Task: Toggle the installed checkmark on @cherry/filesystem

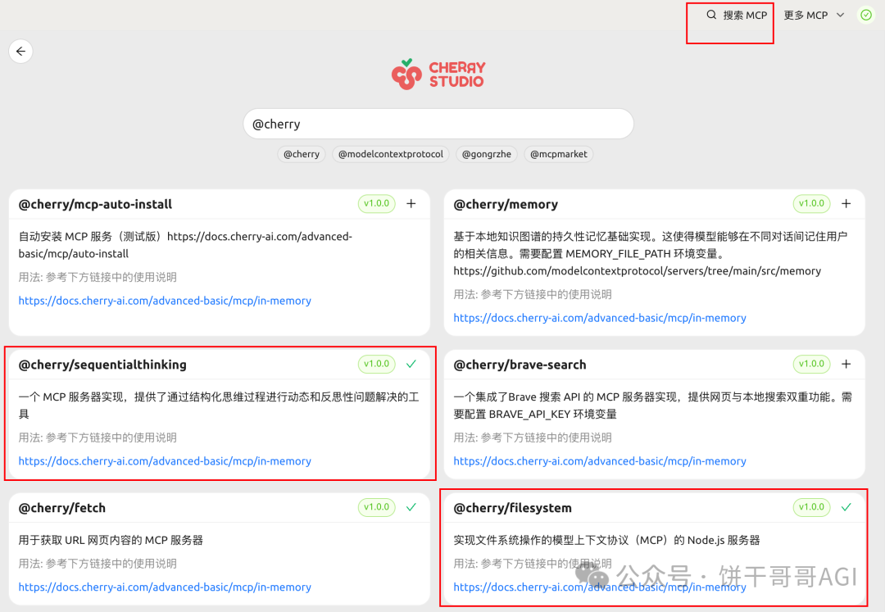Action: click(x=846, y=507)
